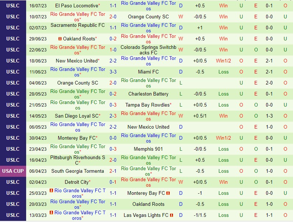Click red card icon before Rio Grande on 13/03/23

click(52, 212)
